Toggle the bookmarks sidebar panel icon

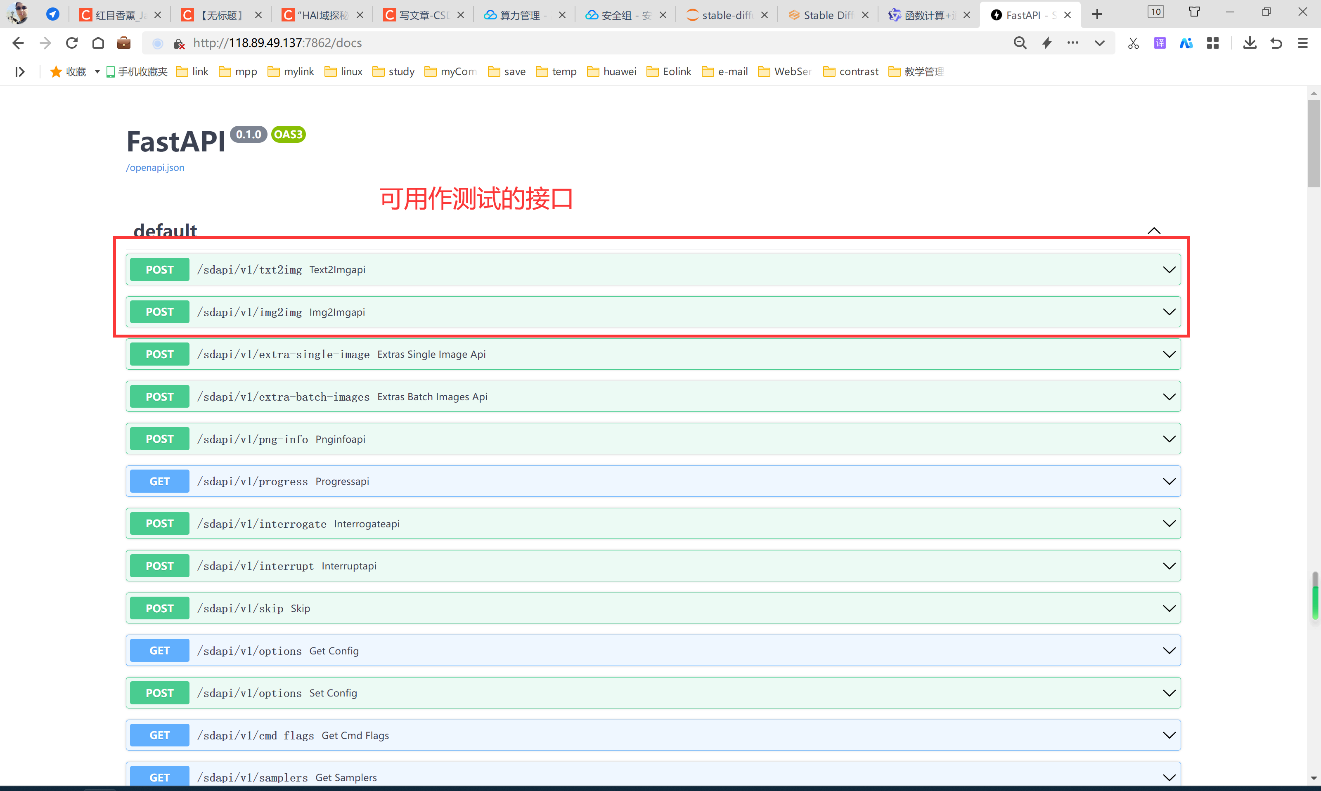tap(20, 72)
